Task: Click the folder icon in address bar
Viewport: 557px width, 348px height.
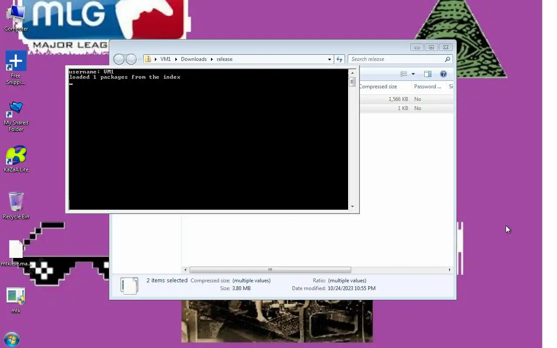Action: [148, 59]
